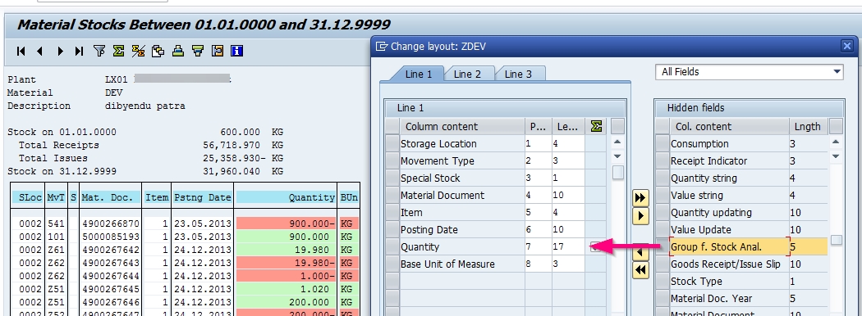Select hidden field Group f. Stock Anal.
This screenshot has width=862, height=316.
click(x=729, y=247)
